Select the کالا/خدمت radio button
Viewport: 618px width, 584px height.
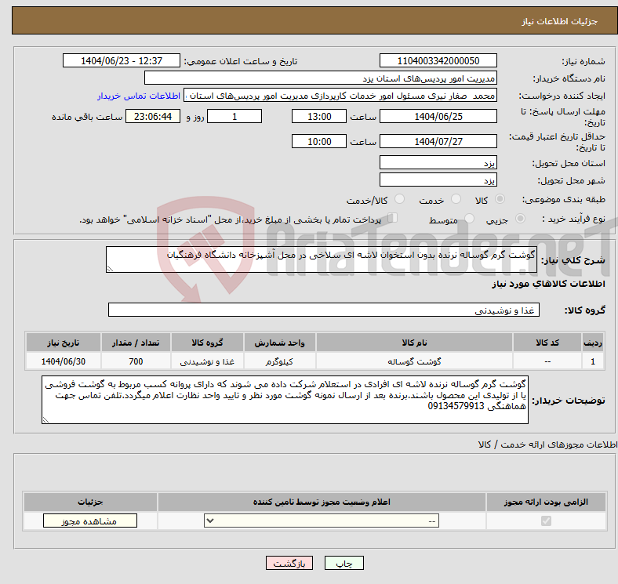tap(400, 199)
